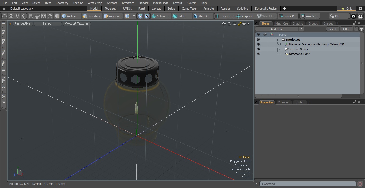Screen dimensions: 365x188
Task: Toggle visibility of Directional Light
Action: point(258,54)
